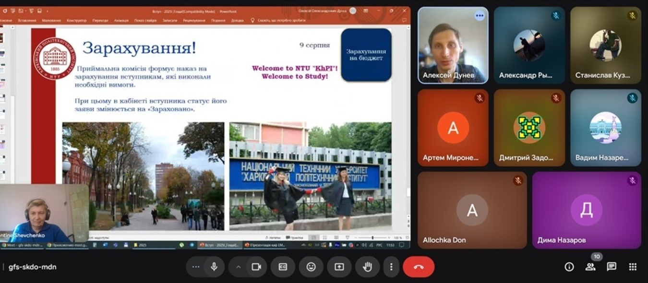Click the taskbar clock showing 11:53
648x283 pixels.
(391, 245)
